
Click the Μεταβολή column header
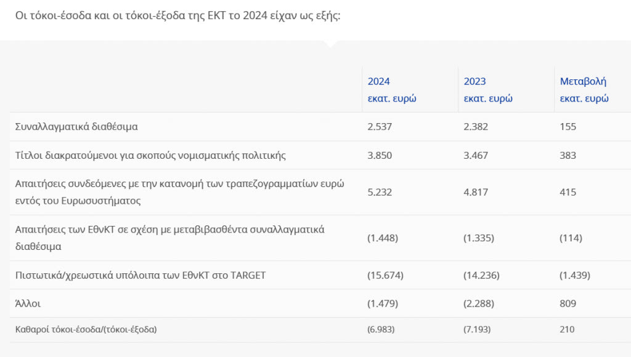[x=584, y=90]
